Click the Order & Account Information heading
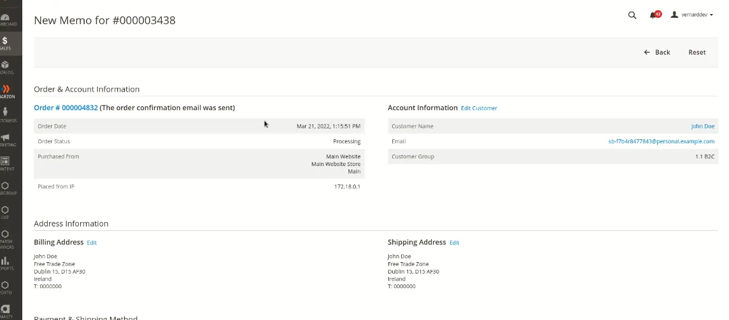This screenshot has height=320, width=729. (87, 89)
